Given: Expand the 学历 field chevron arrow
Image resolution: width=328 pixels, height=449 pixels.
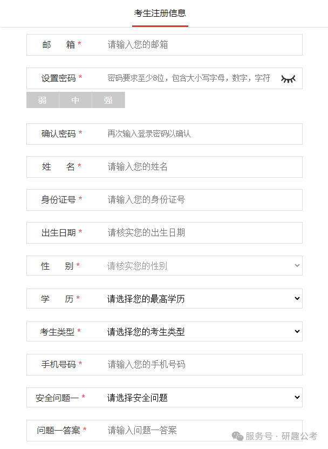Looking at the screenshot, I should point(297,298).
